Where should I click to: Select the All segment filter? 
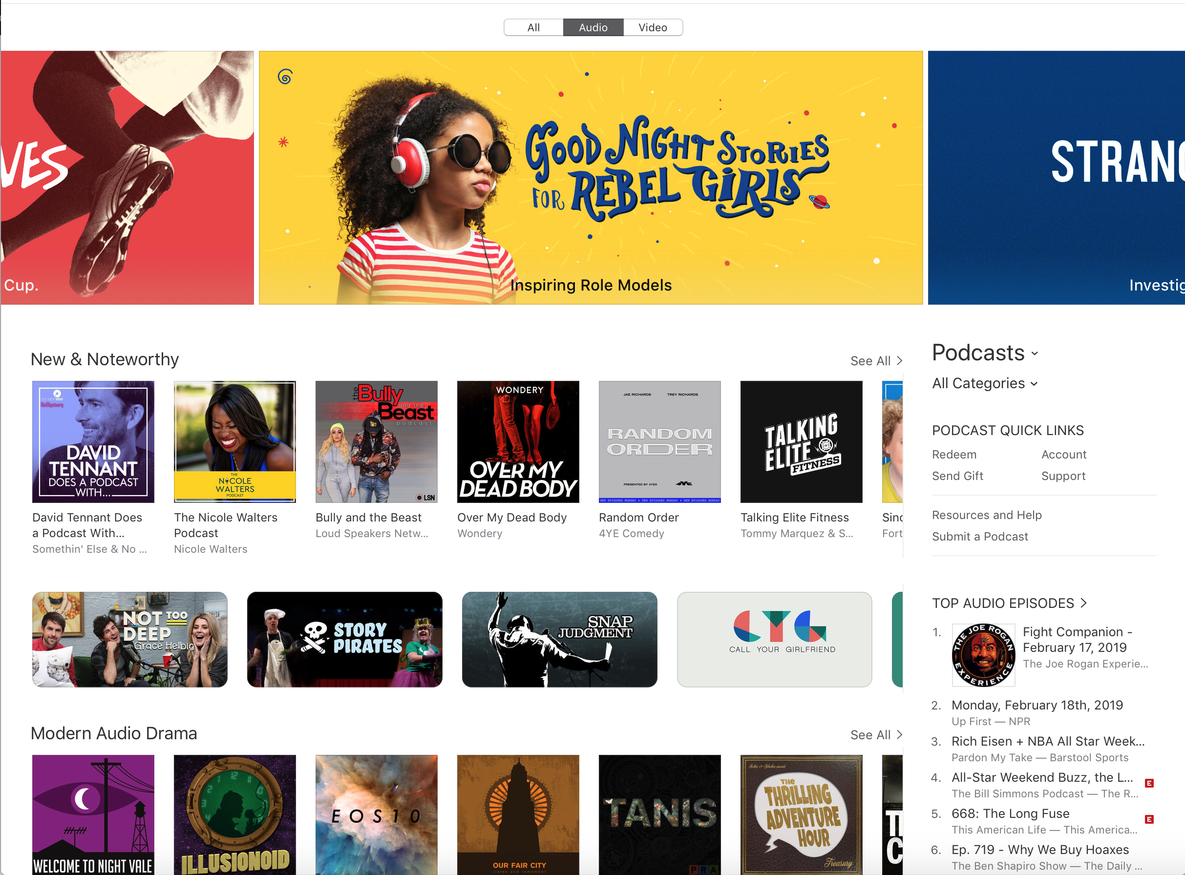pos(533,27)
